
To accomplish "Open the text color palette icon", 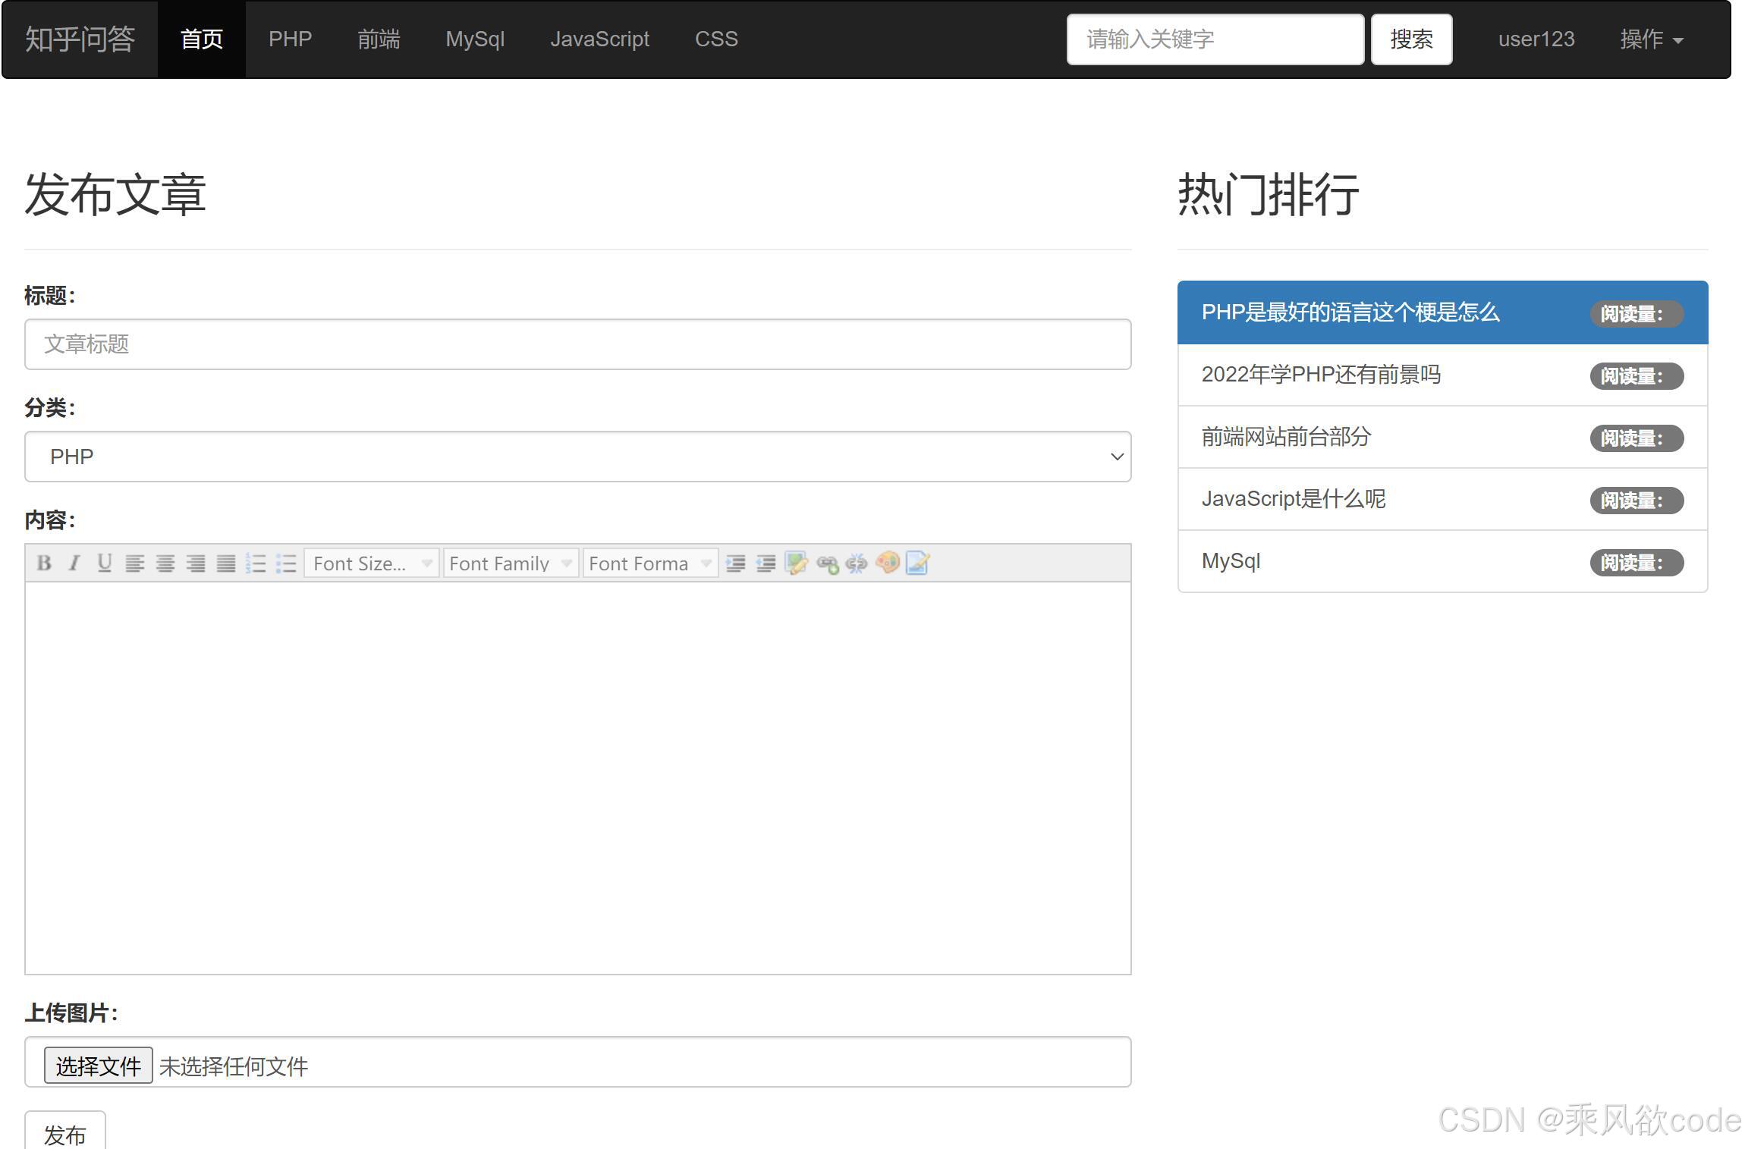I will point(886,563).
